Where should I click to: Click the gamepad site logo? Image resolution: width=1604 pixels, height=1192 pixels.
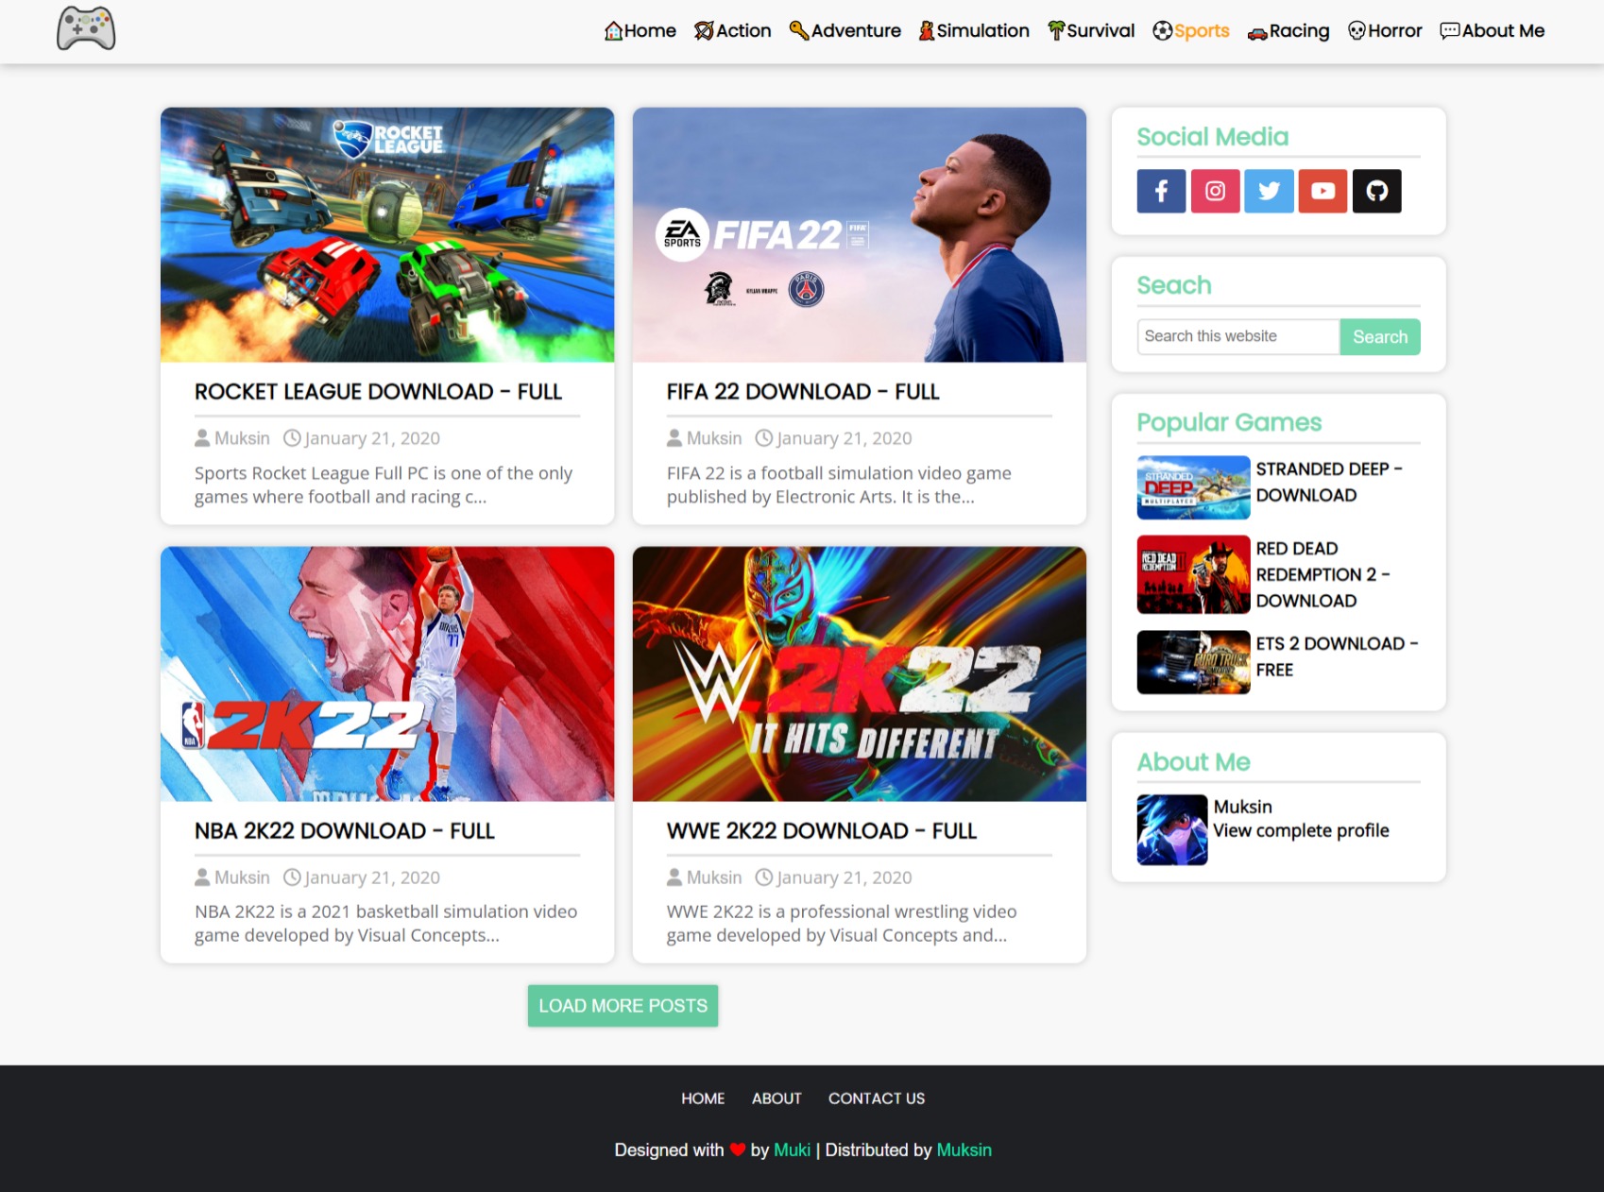(87, 29)
